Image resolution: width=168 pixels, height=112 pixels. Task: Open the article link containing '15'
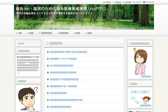(x=64, y=86)
